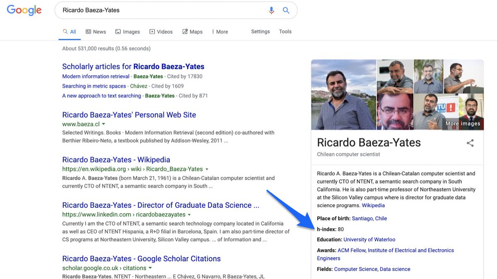Open the More search categories menu
Viewport: 497px width, 279px height.
click(x=220, y=32)
